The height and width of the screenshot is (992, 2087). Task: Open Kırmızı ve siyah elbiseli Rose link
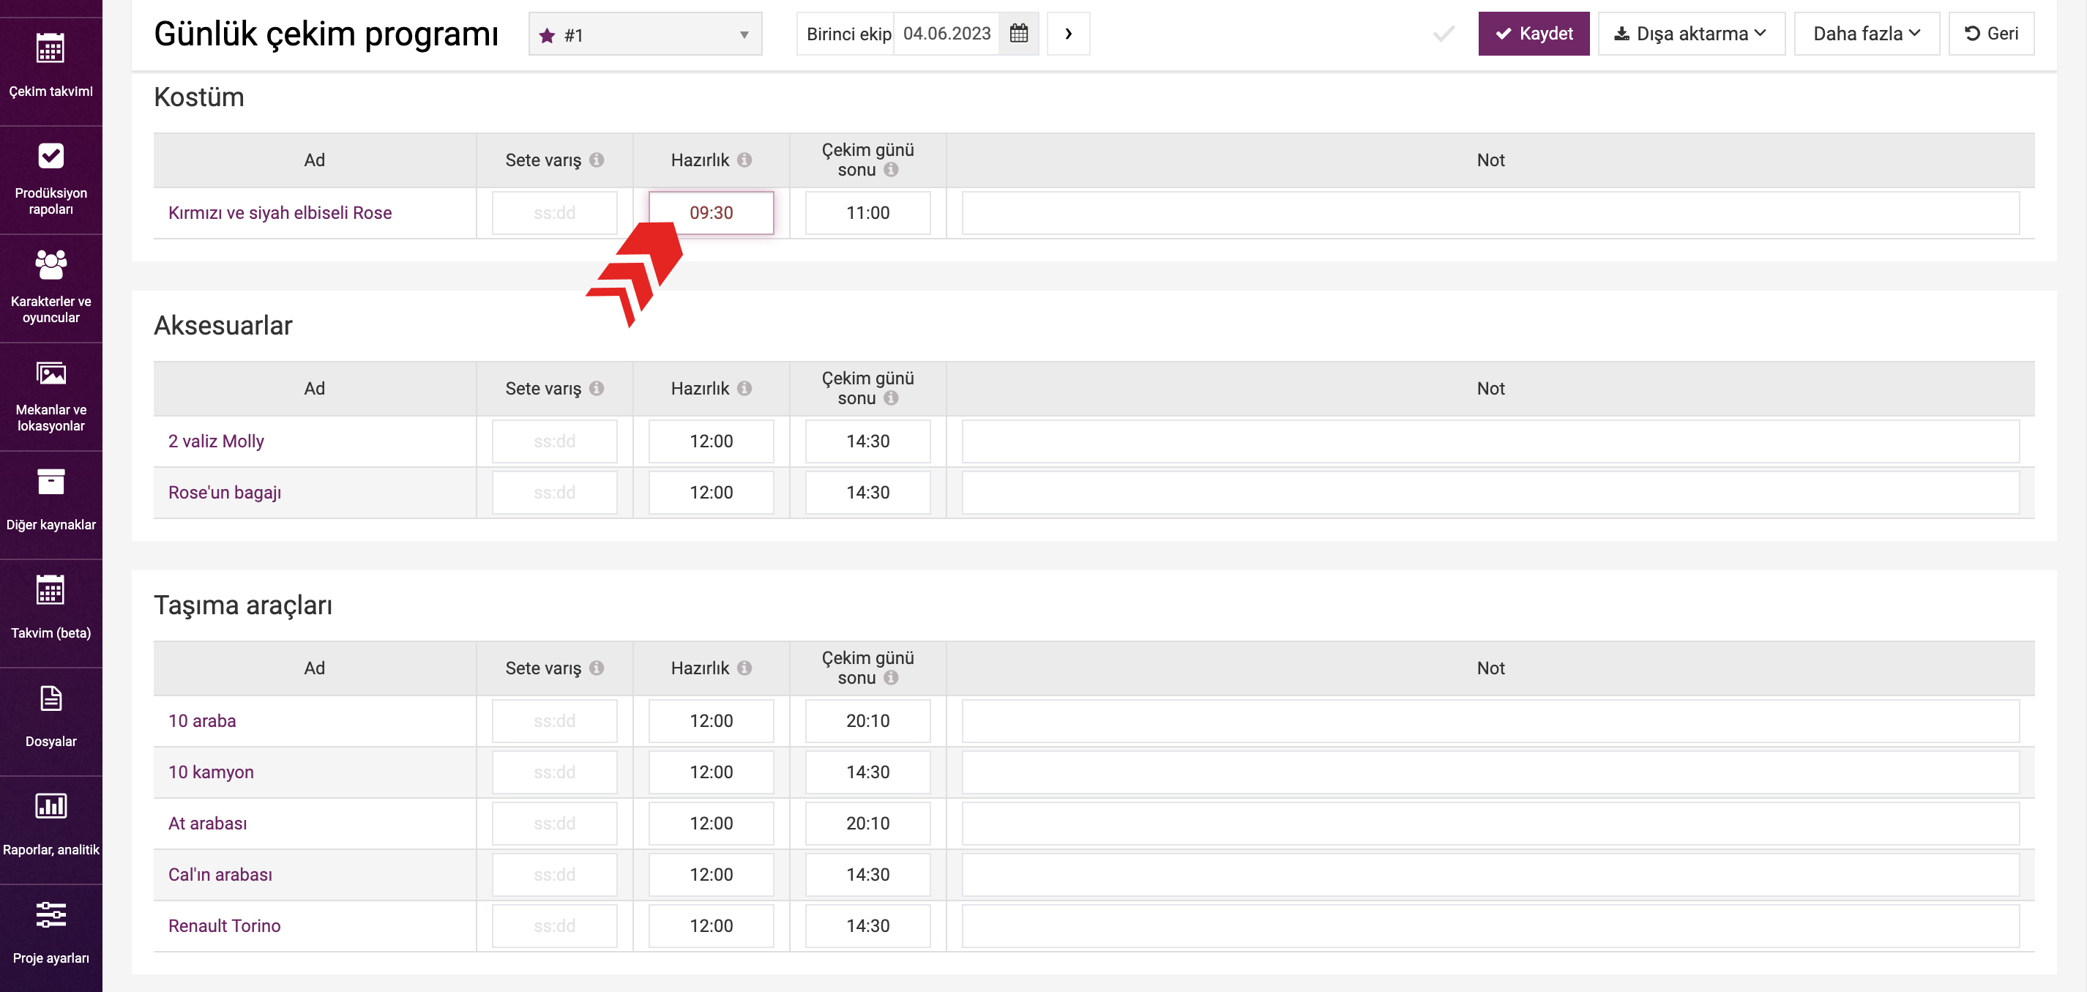pyautogui.click(x=280, y=213)
